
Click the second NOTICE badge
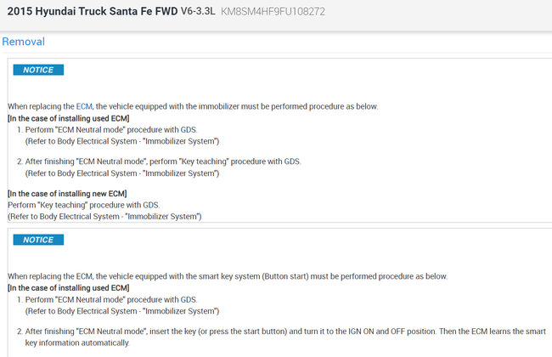coord(38,240)
